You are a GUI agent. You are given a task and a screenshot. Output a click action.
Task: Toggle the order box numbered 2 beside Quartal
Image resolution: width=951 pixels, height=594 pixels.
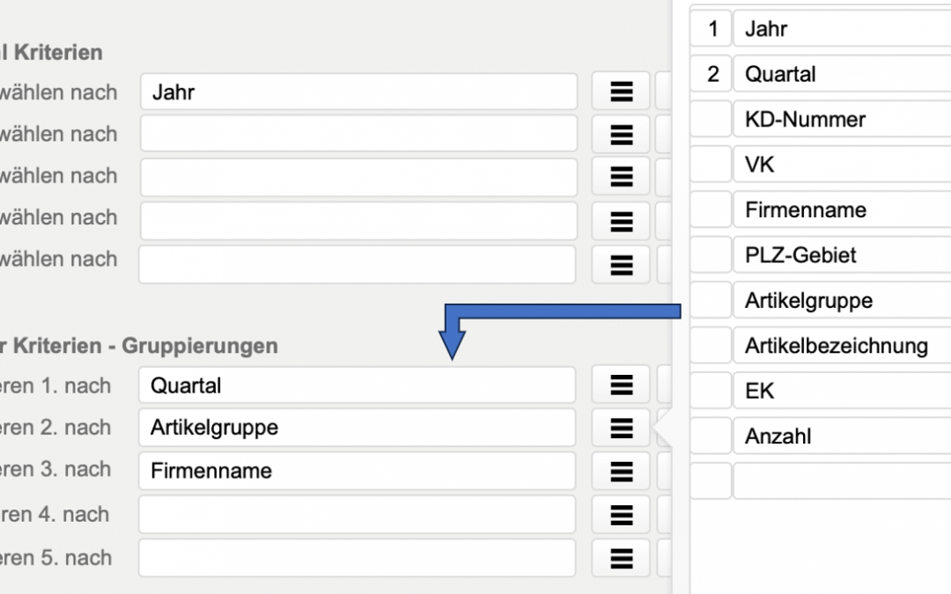tap(711, 75)
